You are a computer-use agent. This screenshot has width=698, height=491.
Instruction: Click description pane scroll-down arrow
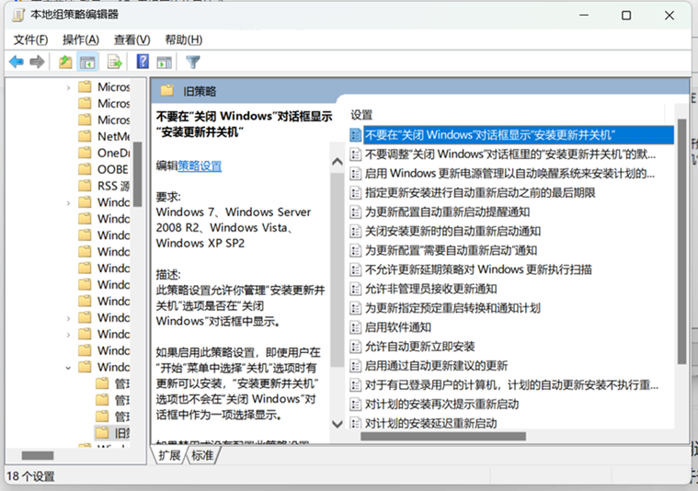click(x=338, y=424)
